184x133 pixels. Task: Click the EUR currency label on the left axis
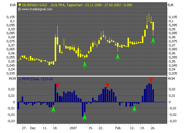coord(13,5)
